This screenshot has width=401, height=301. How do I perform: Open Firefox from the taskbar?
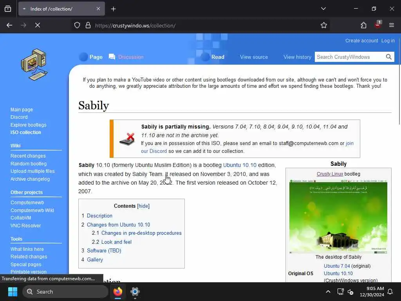pyautogui.click(x=118, y=292)
